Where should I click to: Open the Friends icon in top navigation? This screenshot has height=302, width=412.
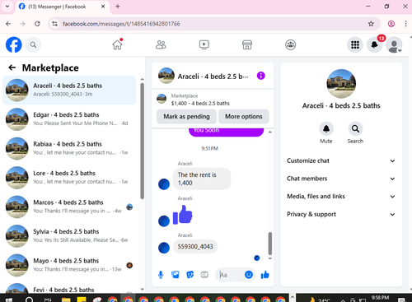[x=161, y=44]
